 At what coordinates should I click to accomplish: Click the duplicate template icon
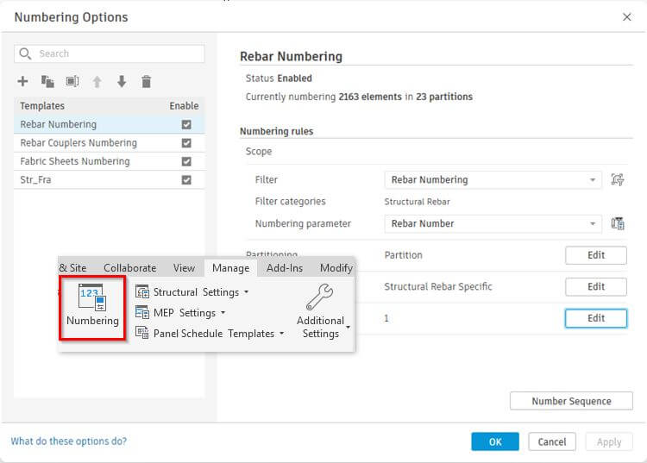tap(47, 82)
